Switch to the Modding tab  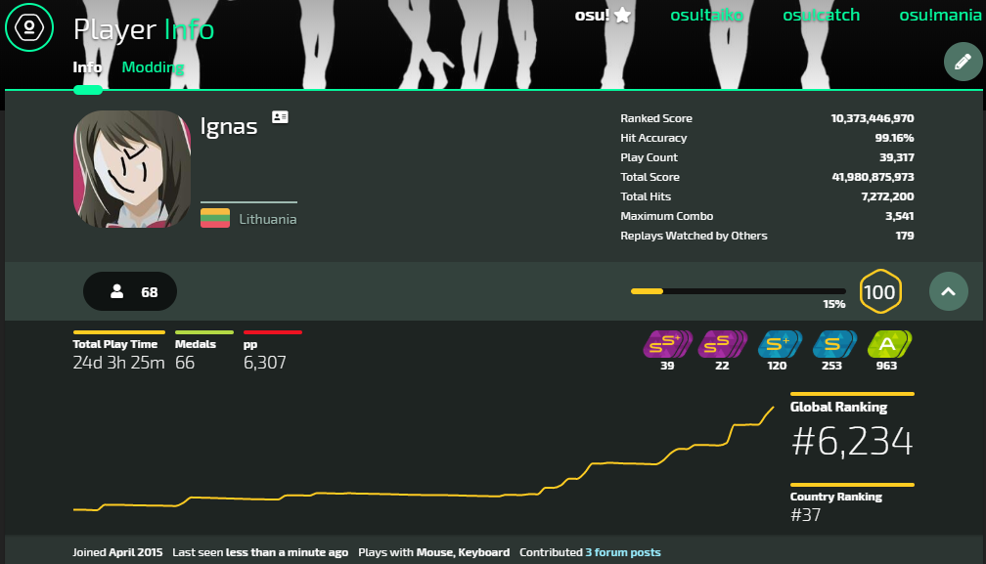click(153, 67)
